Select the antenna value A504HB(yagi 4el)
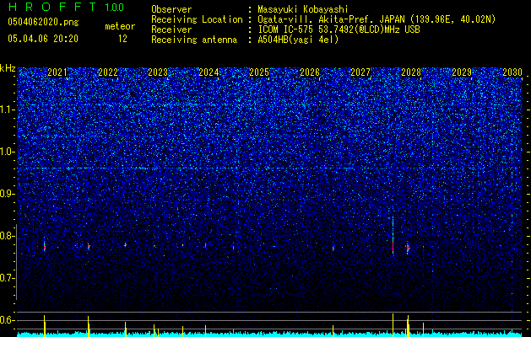 (298, 40)
